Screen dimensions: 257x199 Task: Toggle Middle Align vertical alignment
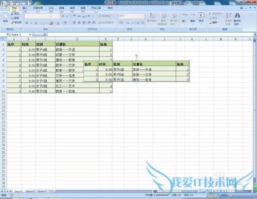[x=79, y=16]
